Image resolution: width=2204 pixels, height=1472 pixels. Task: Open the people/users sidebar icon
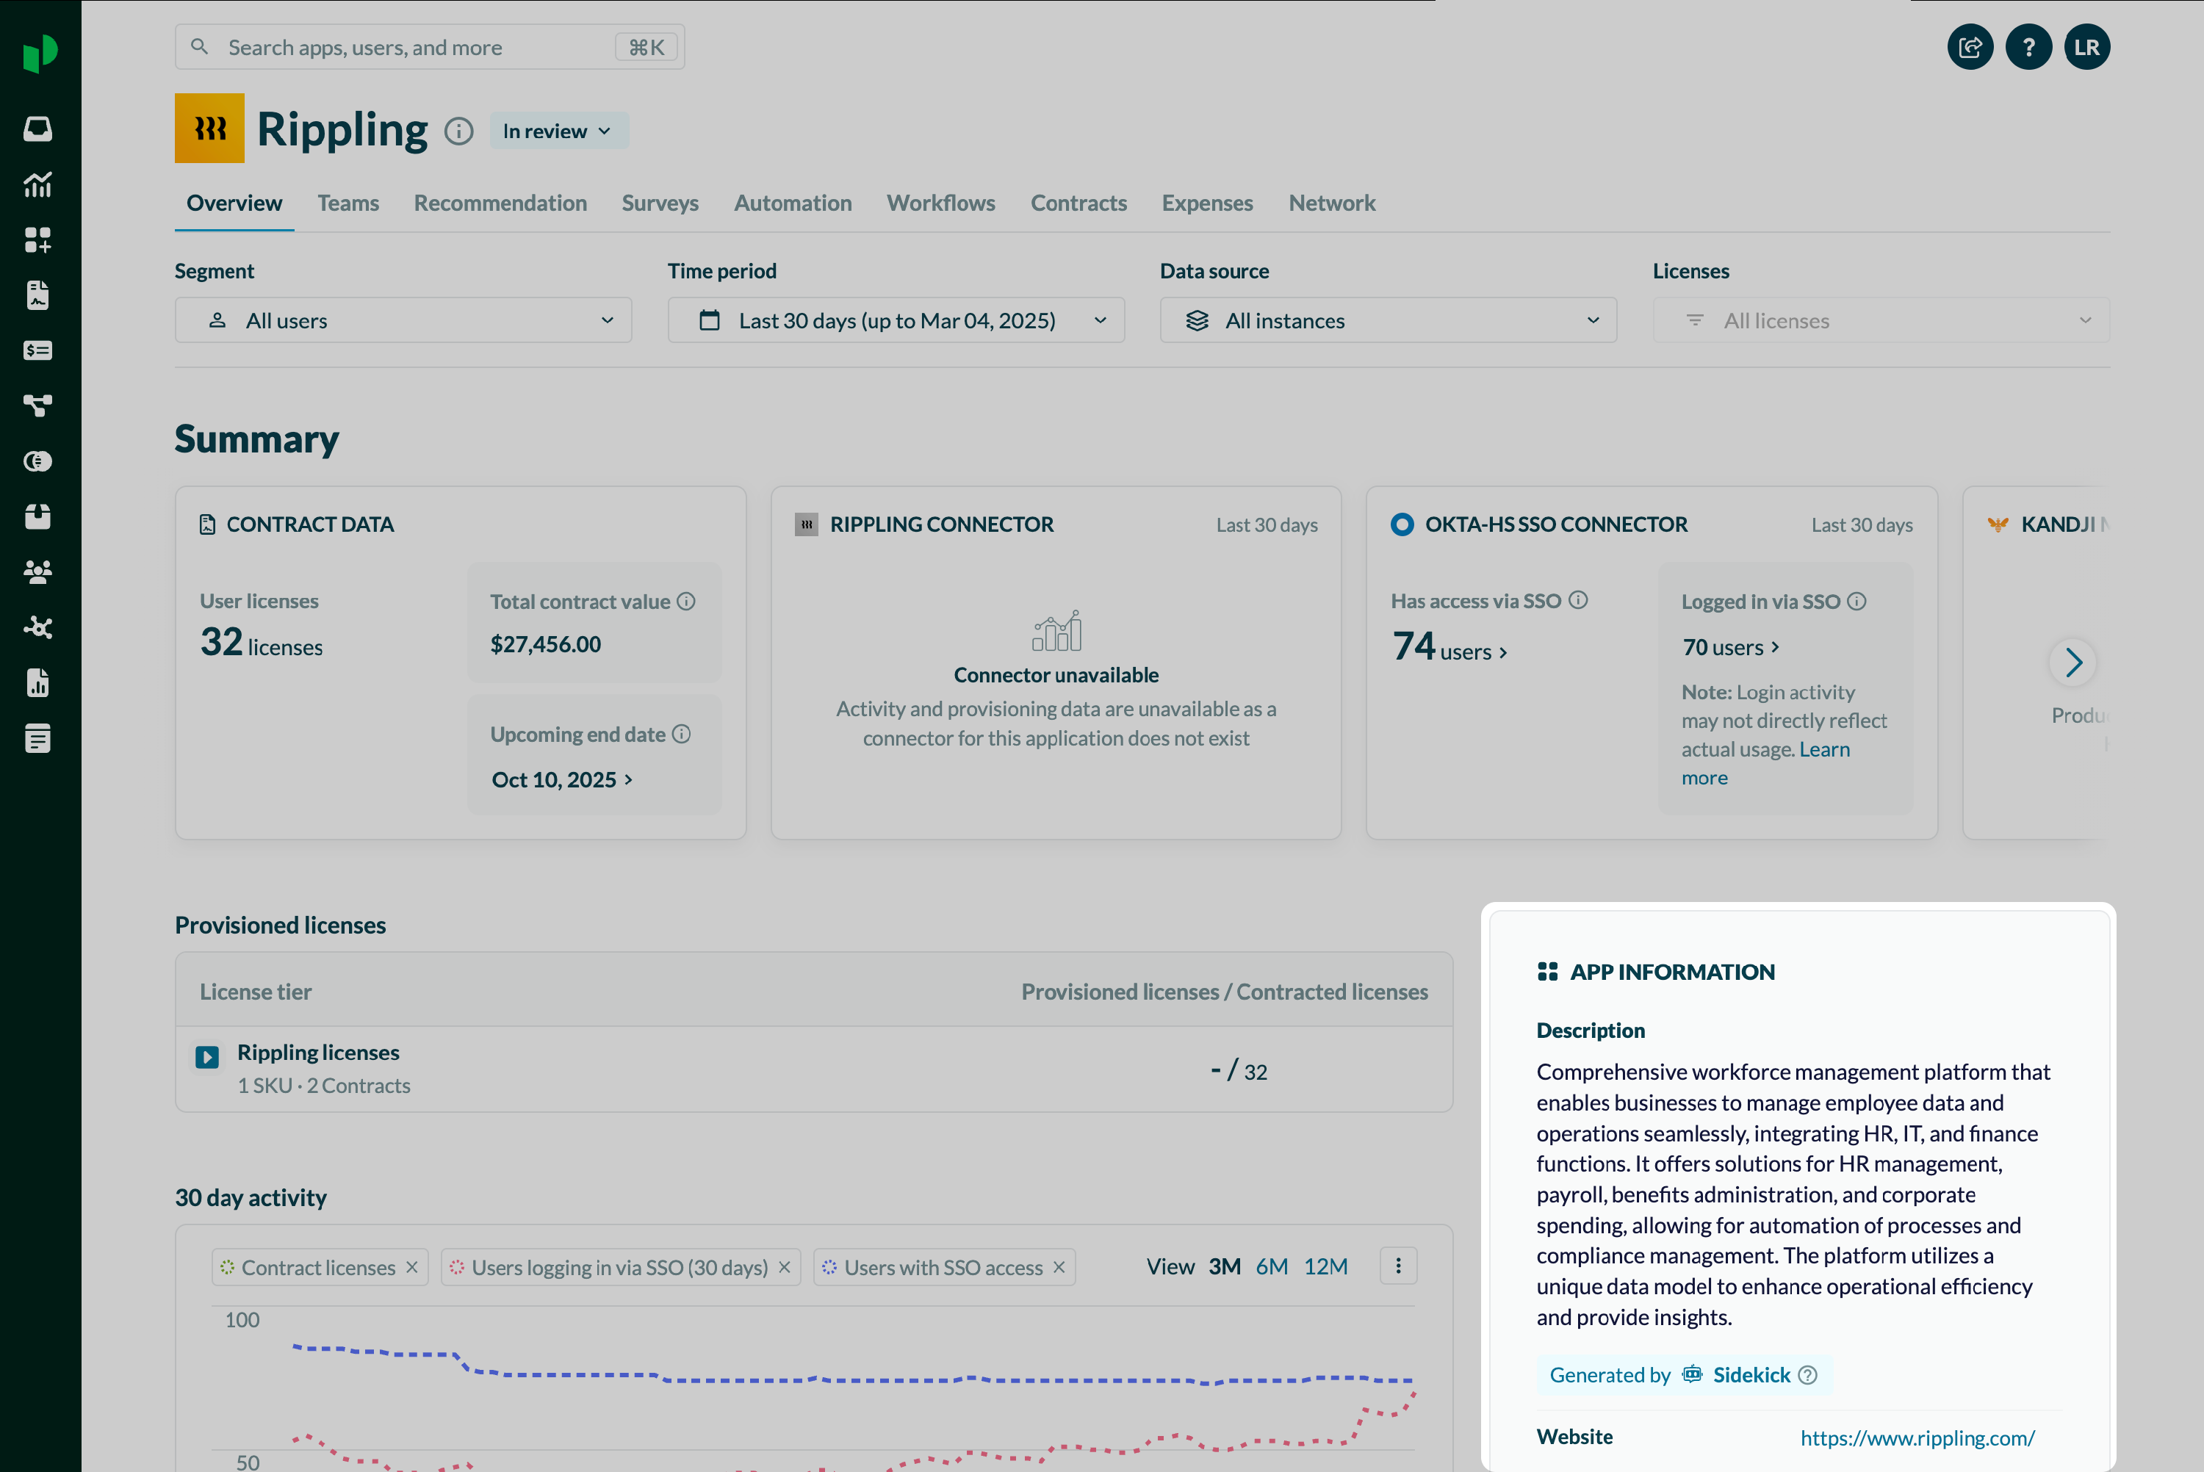[37, 571]
